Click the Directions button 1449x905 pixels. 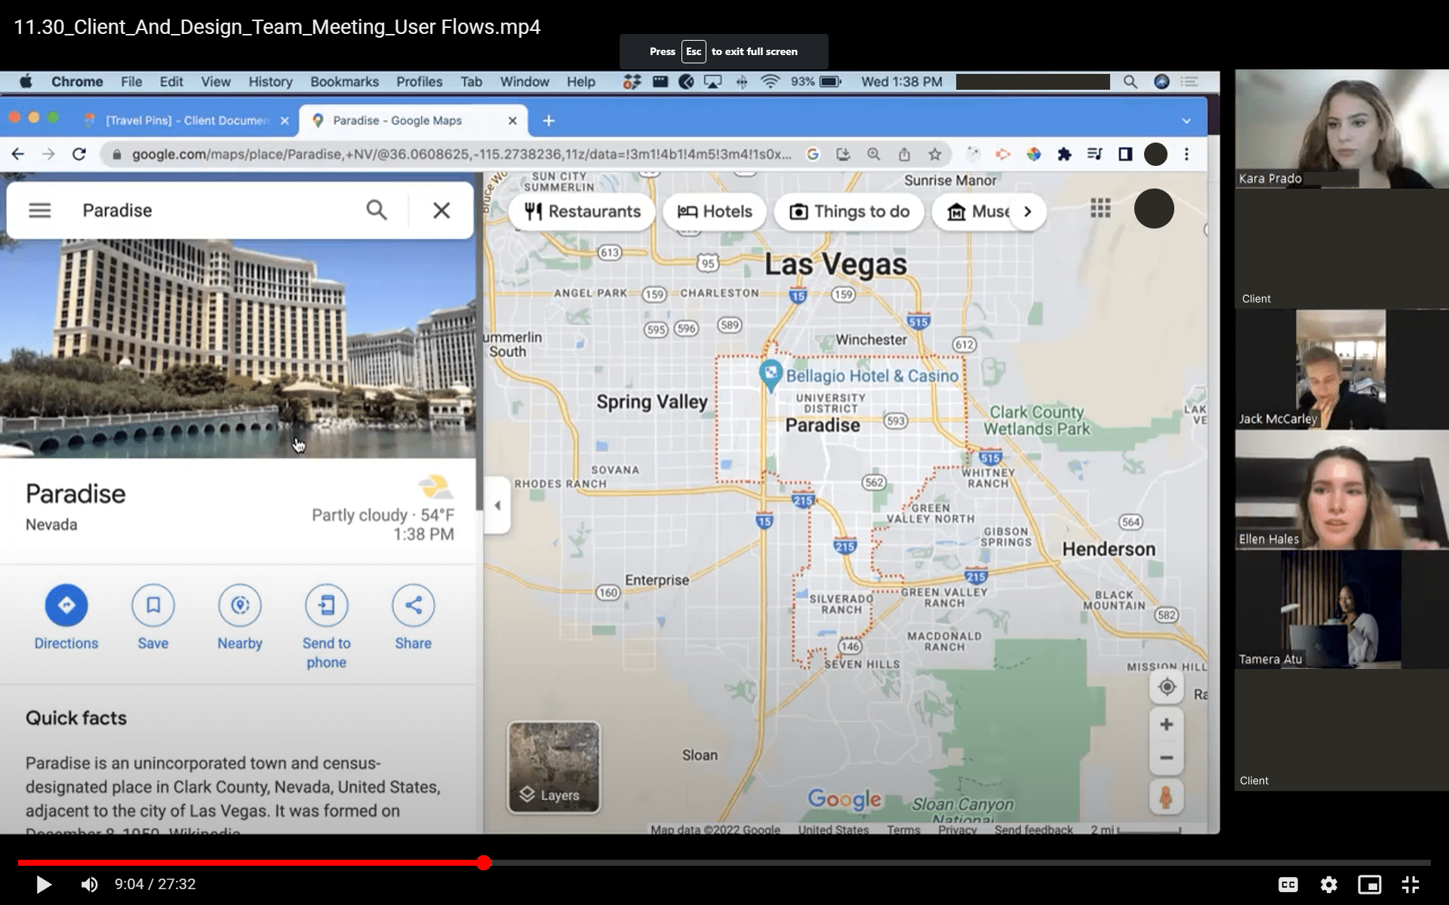(x=66, y=617)
